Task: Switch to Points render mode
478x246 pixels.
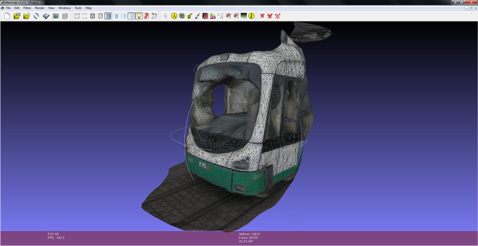Action: coord(85,16)
